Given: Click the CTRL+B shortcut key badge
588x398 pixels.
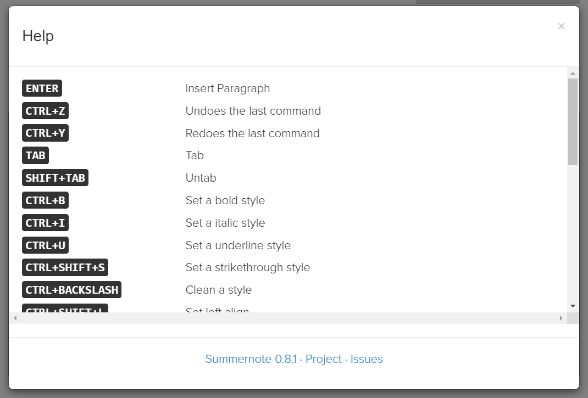Looking at the screenshot, I should pyautogui.click(x=45, y=200).
